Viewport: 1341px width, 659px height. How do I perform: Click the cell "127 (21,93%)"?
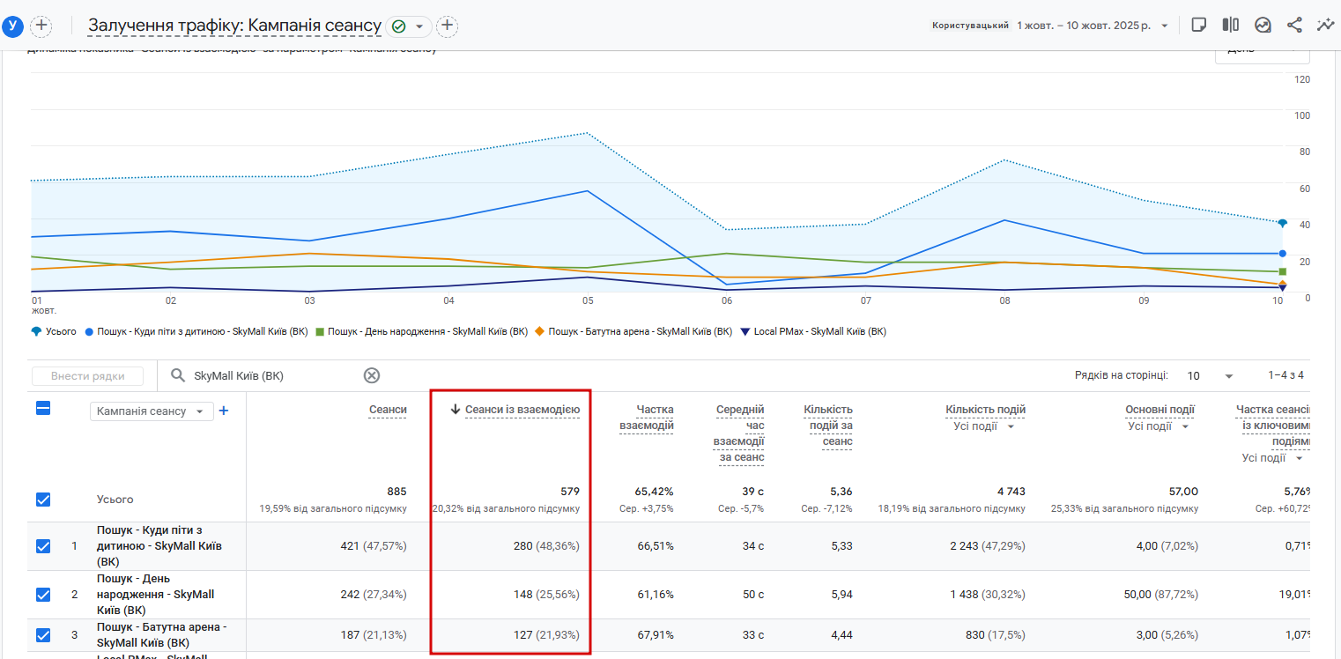pos(546,635)
